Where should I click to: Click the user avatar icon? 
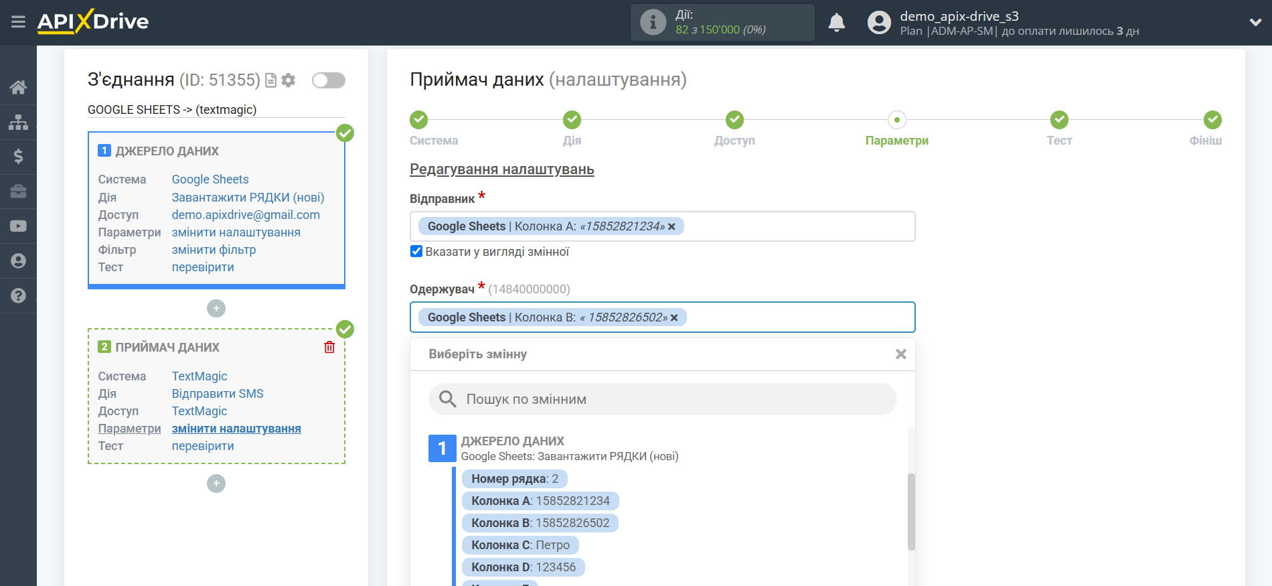click(x=879, y=23)
